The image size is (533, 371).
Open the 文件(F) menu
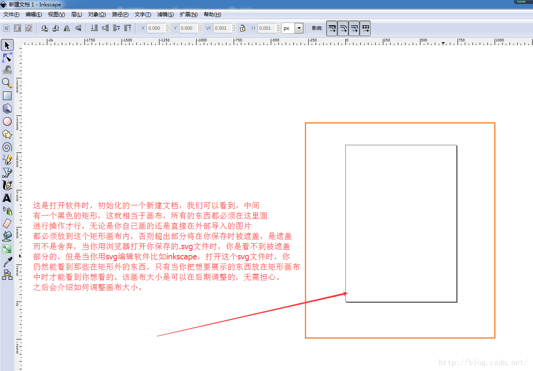[x=12, y=14]
